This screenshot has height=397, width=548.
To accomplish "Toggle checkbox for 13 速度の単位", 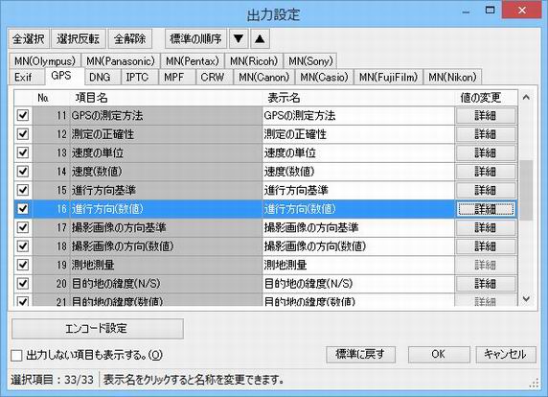I will (23, 152).
